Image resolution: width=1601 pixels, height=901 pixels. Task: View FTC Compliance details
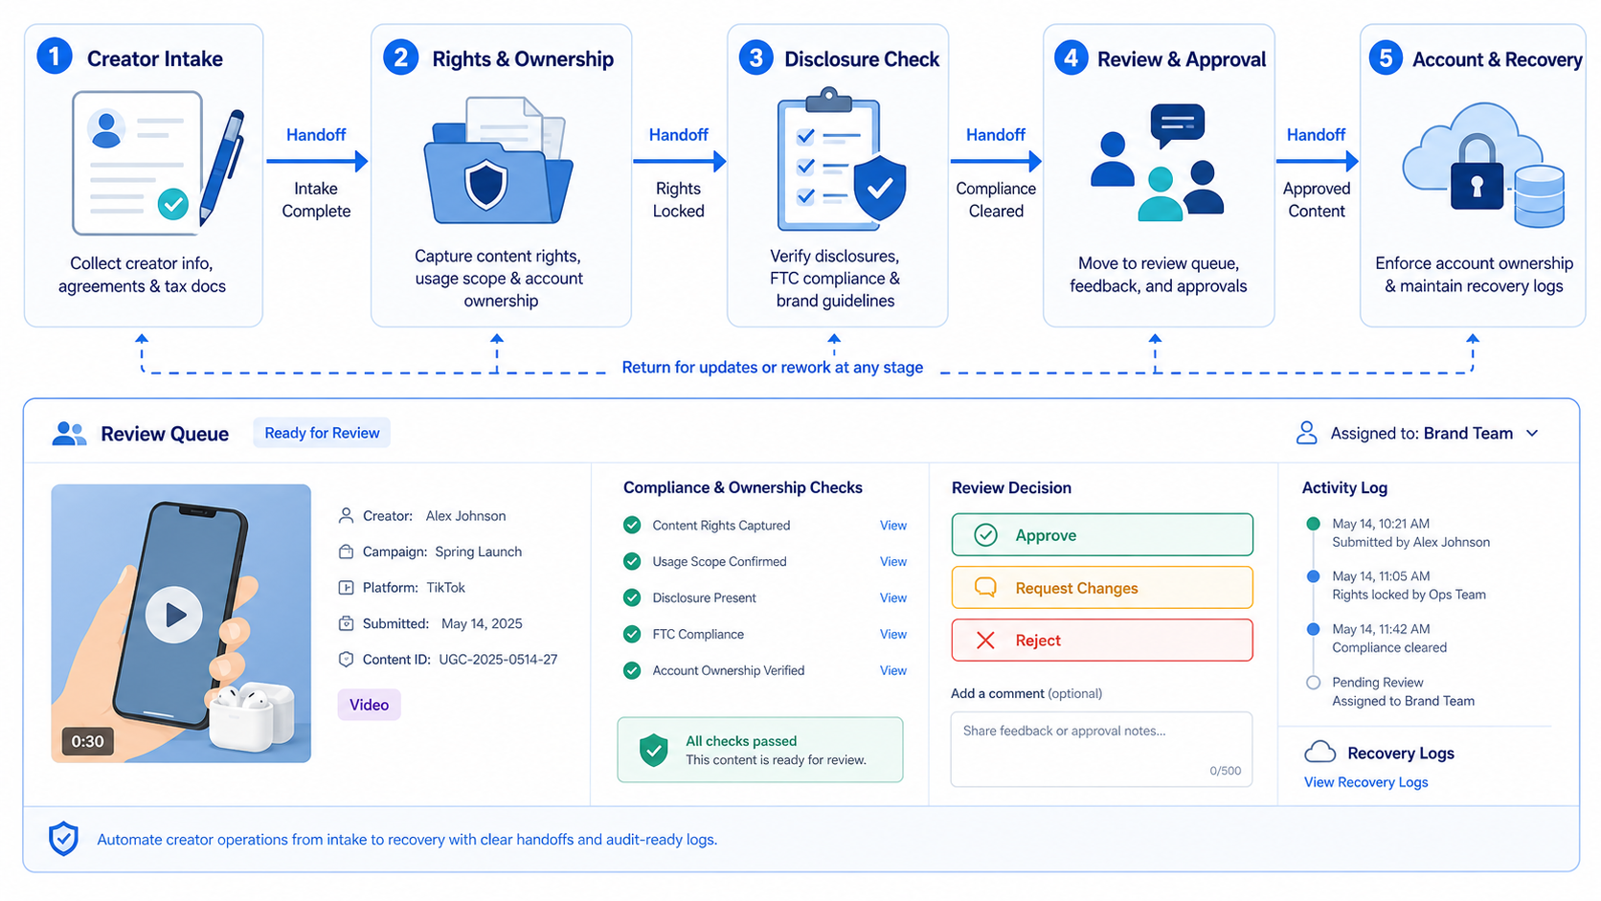pyautogui.click(x=893, y=635)
